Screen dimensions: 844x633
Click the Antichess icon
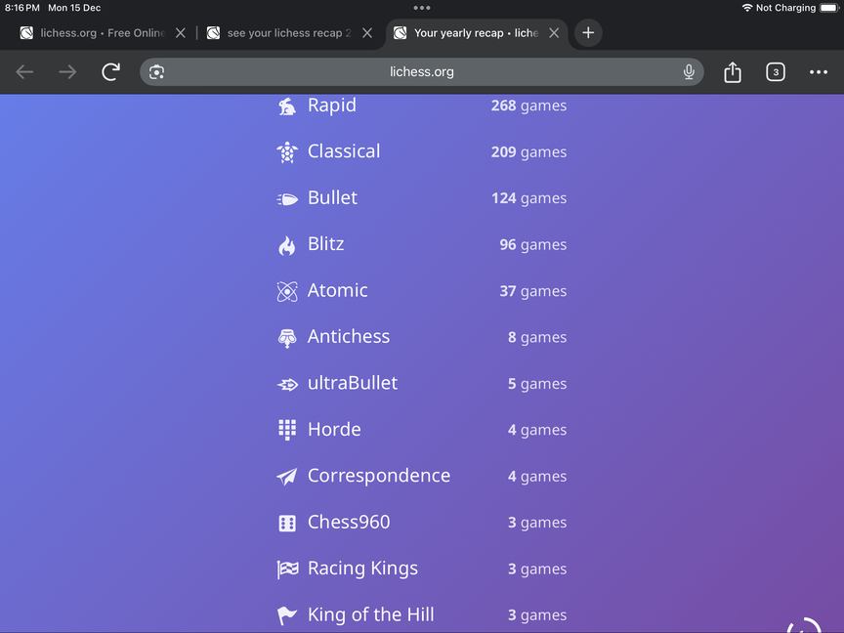tap(287, 338)
